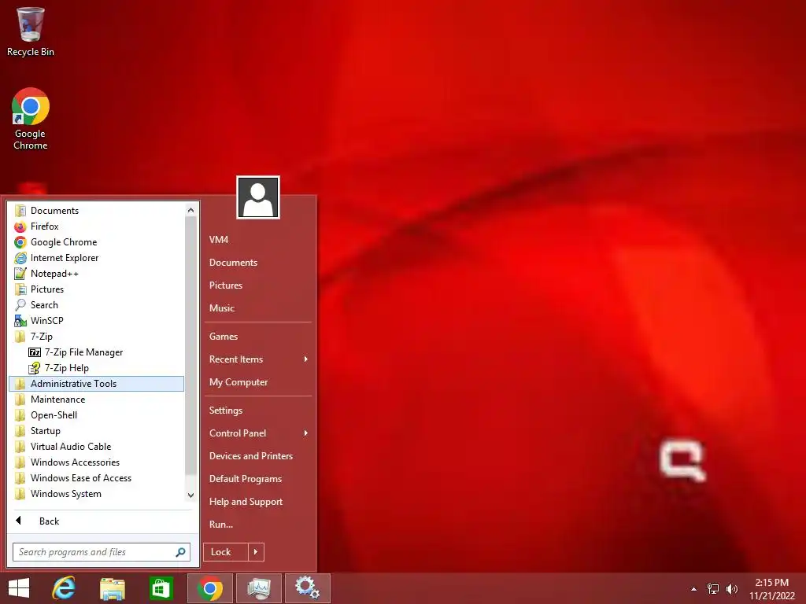
Task: Open File Explorer from the taskbar
Action: click(x=112, y=588)
